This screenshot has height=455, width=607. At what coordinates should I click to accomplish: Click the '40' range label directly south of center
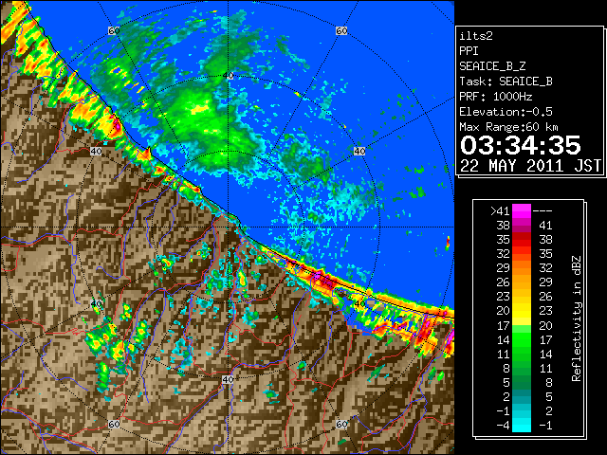(x=228, y=379)
